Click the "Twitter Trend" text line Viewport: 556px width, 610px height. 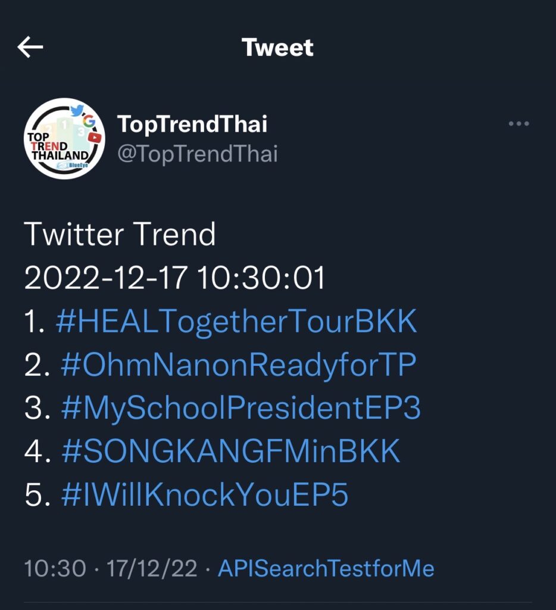point(120,235)
